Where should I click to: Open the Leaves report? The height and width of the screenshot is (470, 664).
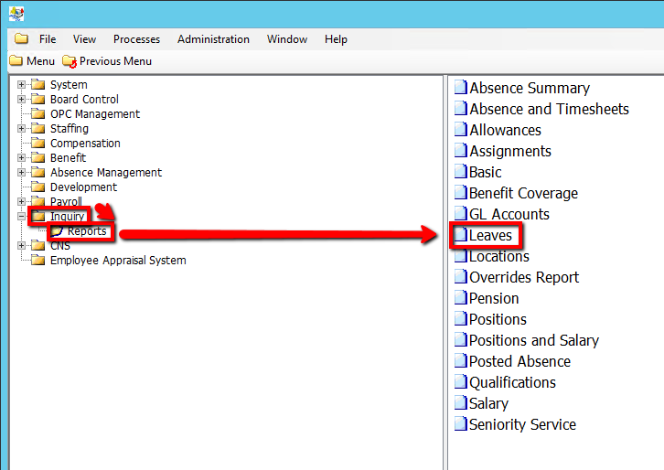[x=490, y=236]
